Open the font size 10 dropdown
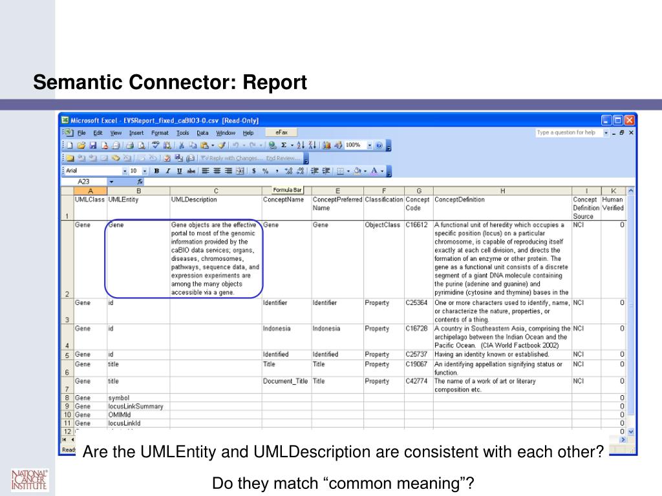Screen dimensions: 662x496 pos(145,170)
